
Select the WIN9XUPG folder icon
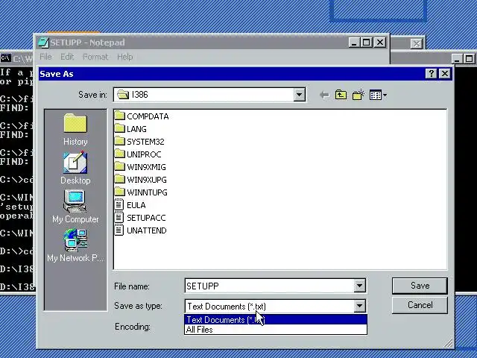click(119, 179)
